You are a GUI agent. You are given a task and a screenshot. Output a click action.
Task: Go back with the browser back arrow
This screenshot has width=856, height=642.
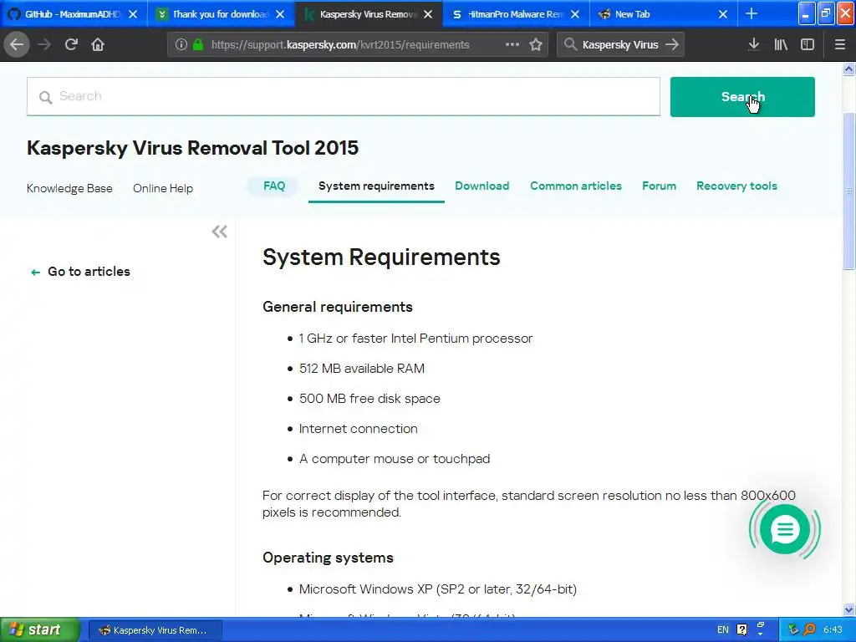17,44
